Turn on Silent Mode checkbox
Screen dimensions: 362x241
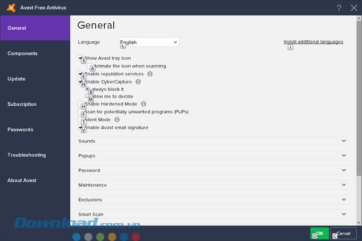point(81,119)
